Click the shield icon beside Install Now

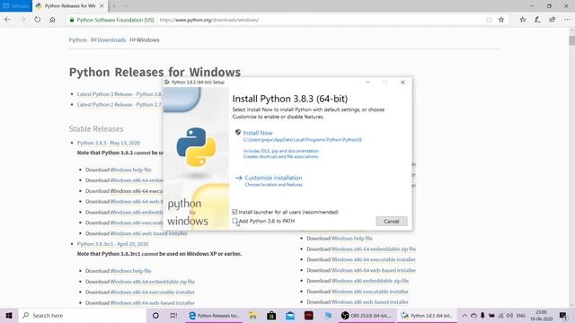(237, 132)
